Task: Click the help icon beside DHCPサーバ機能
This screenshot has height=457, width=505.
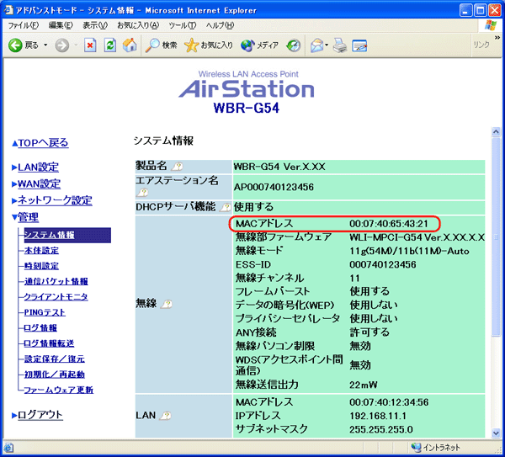Action: point(225,207)
